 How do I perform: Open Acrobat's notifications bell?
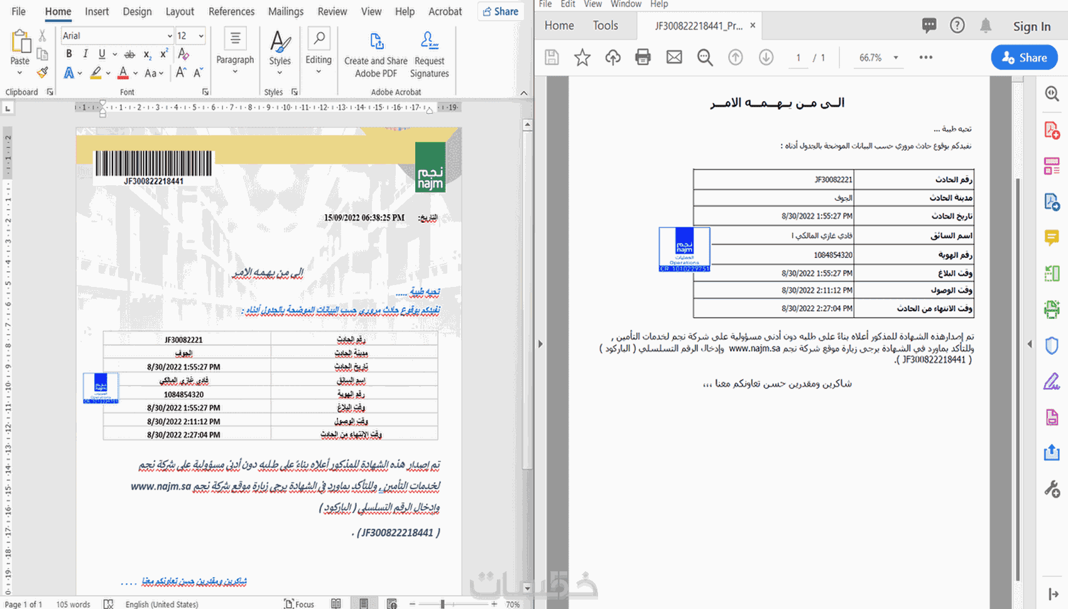point(986,26)
